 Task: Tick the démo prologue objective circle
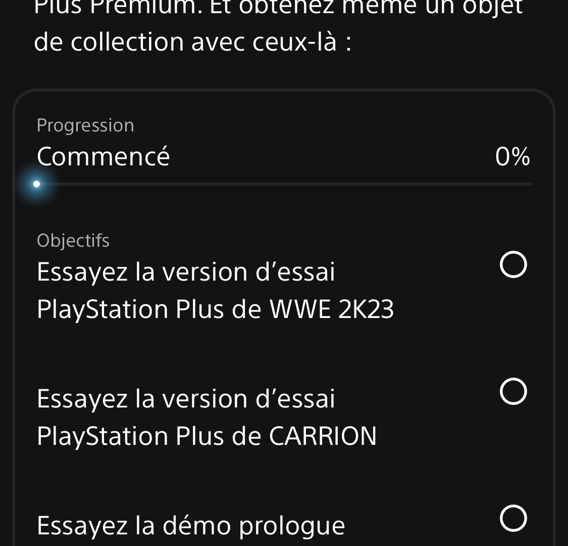tap(513, 518)
